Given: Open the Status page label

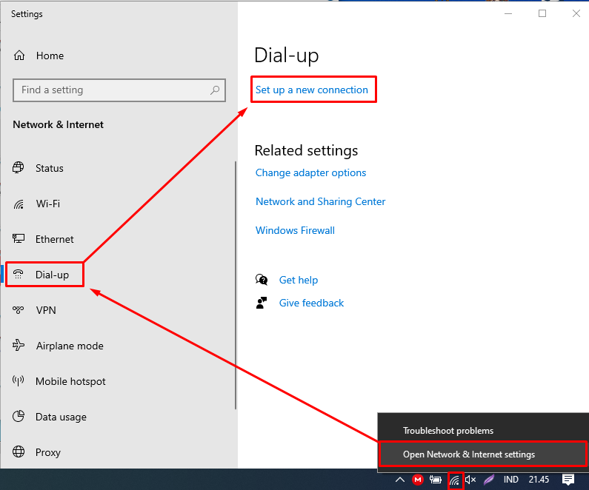Looking at the screenshot, I should click(x=49, y=168).
